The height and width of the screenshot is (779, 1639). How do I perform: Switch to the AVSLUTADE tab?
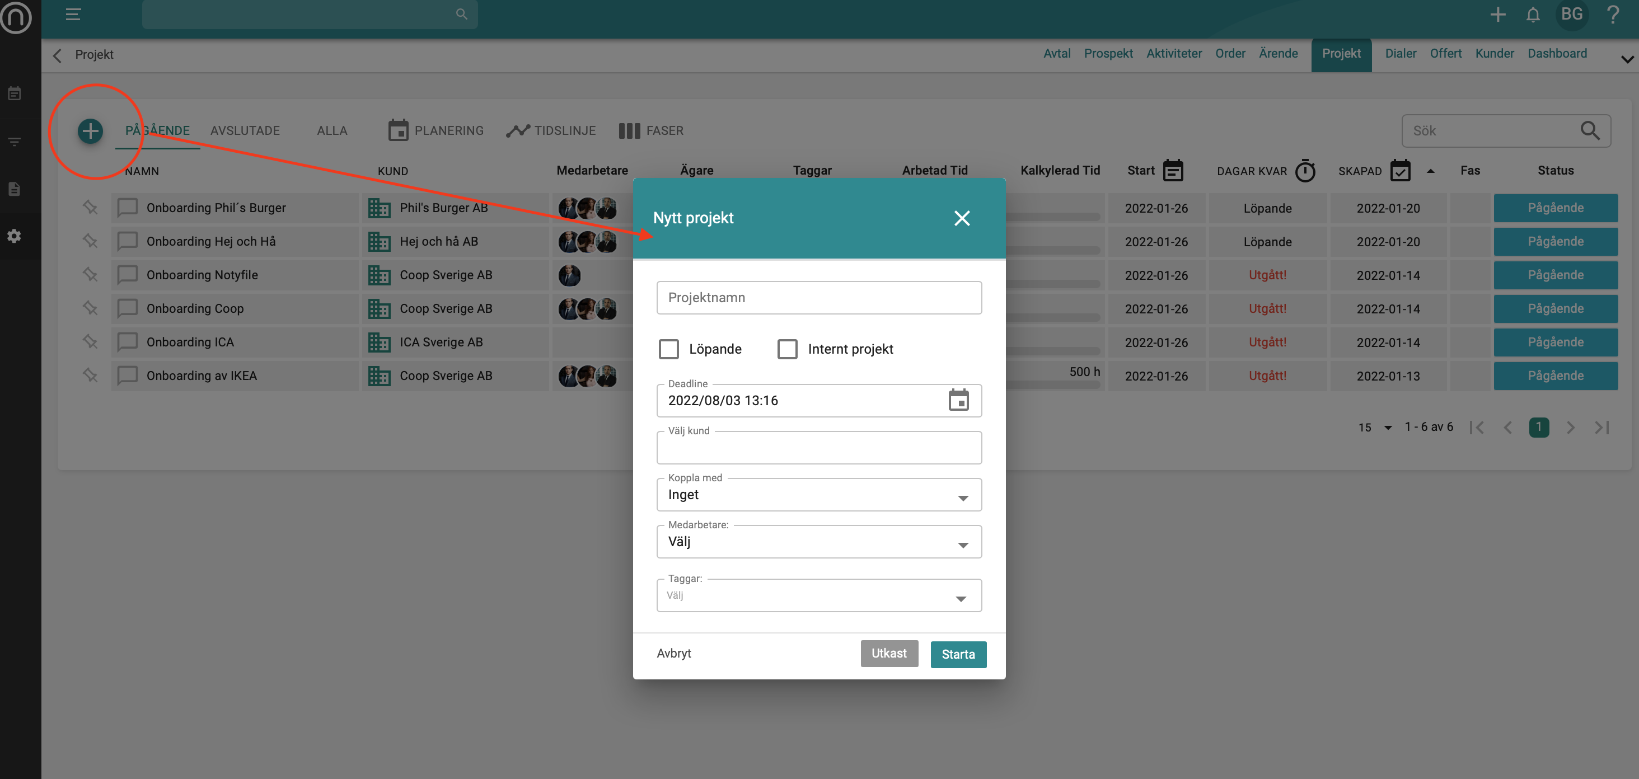click(x=245, y=130)
